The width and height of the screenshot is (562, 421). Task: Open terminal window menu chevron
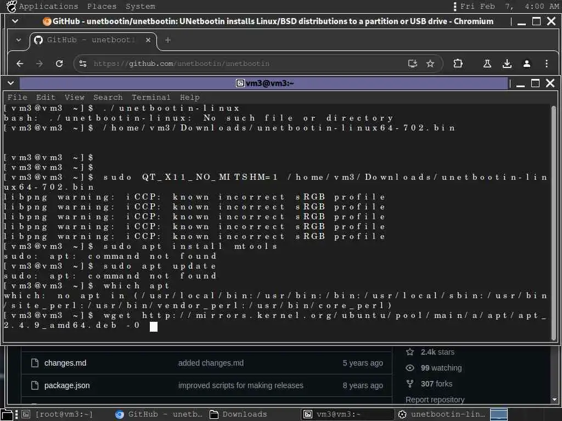pos(11,83)
